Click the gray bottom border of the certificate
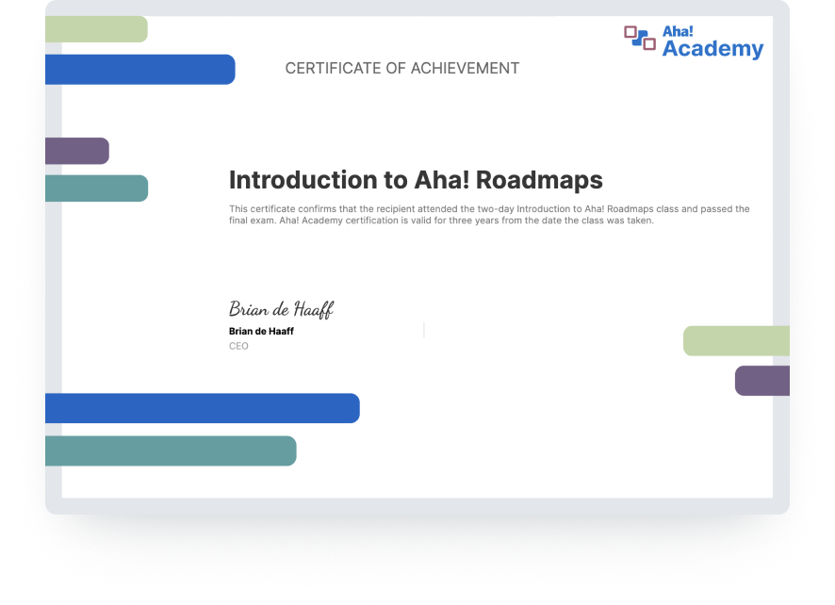835x605 pixels. tap(417, 506)
